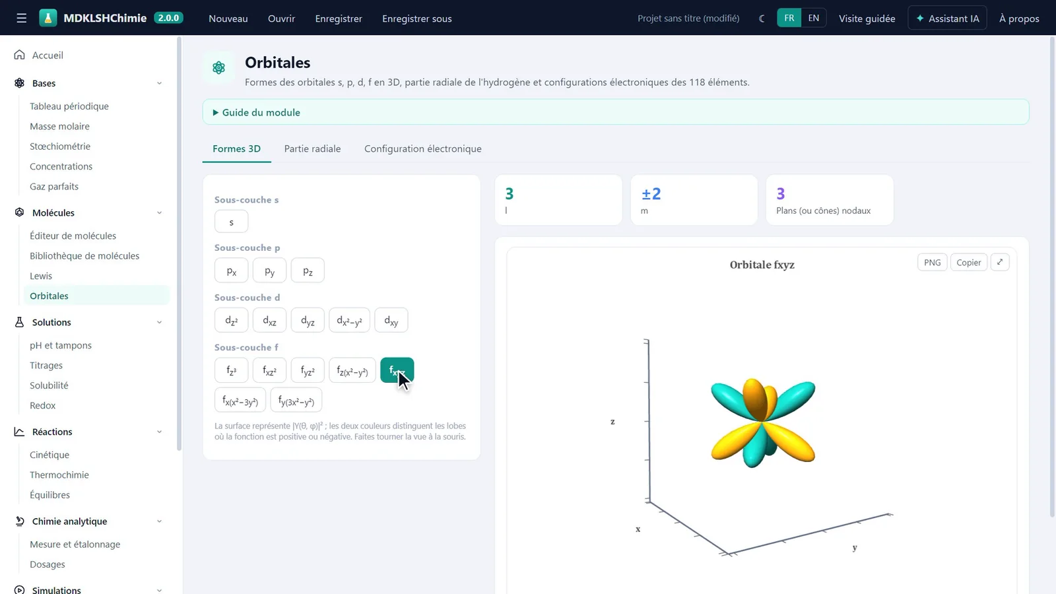
Task: Select the s orbital button
Action: pyautogui.click(x=231, y=222)
